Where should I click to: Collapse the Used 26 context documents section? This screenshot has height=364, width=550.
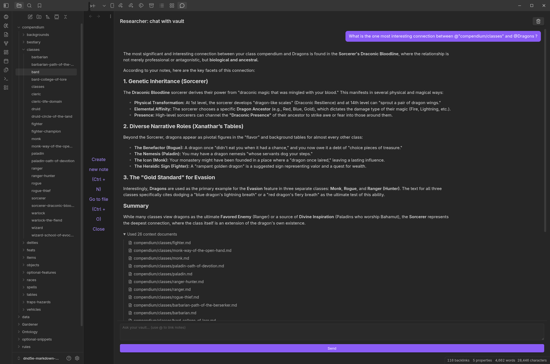(125, 234)
